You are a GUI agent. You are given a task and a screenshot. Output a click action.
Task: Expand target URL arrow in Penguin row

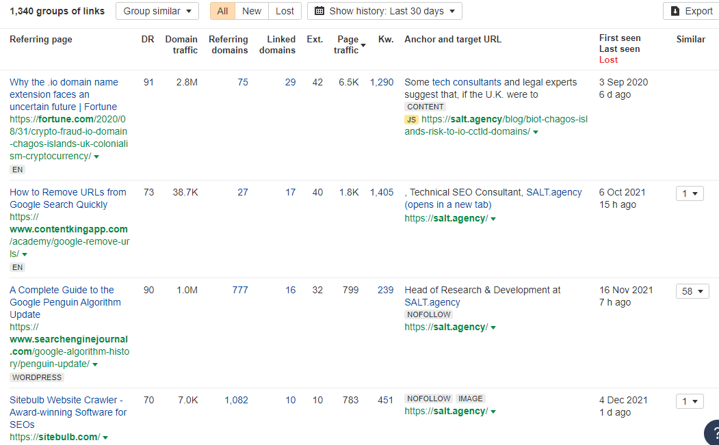tap(493, 327)
